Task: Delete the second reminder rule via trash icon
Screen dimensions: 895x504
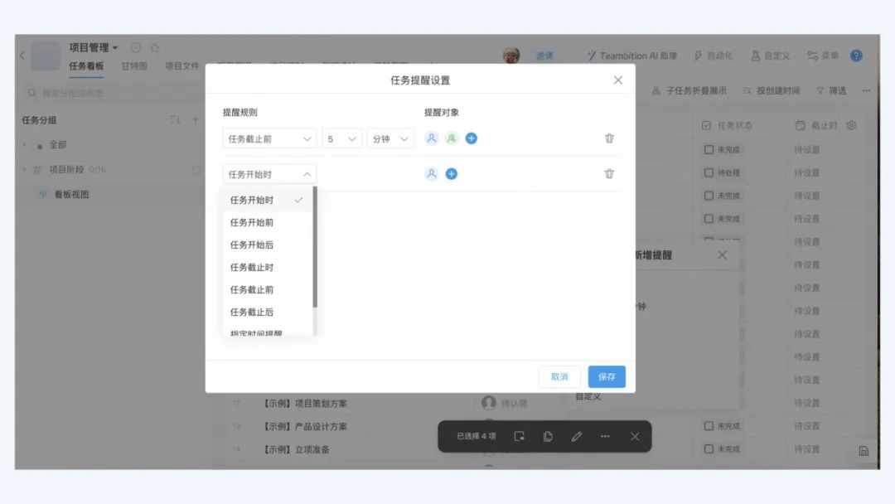Action: (609, 174)
